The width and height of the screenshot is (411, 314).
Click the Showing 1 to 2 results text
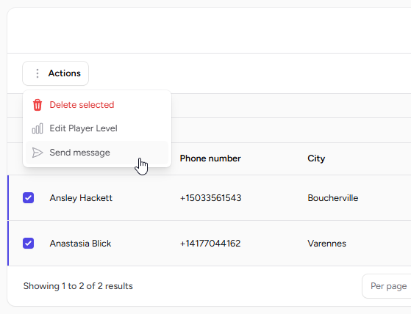(x=78, y=286)
